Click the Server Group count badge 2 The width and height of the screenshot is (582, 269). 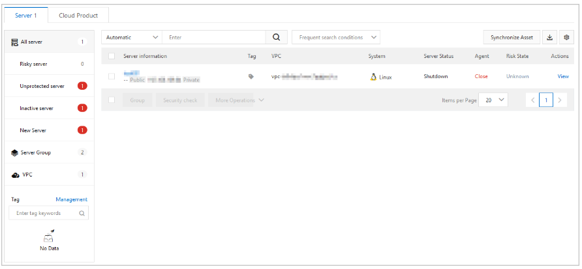pos(82,152)
